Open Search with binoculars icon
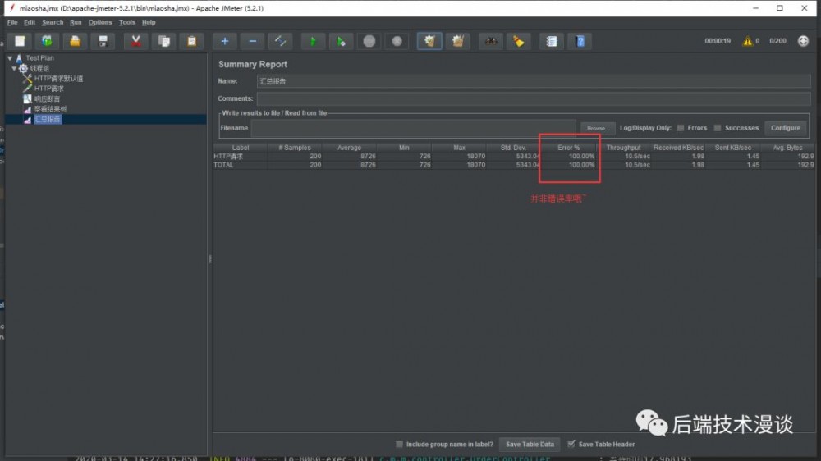821x461 pixels. coord(491,41)
